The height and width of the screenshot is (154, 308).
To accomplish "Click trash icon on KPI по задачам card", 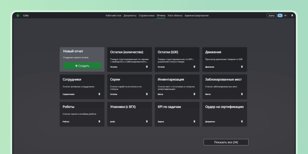I will click(194, 121).
